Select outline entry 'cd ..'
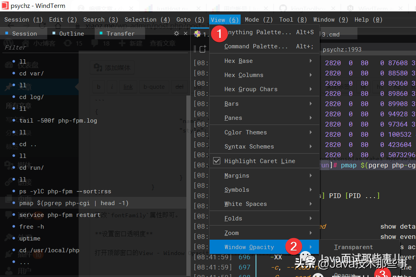 click(28, 144)
